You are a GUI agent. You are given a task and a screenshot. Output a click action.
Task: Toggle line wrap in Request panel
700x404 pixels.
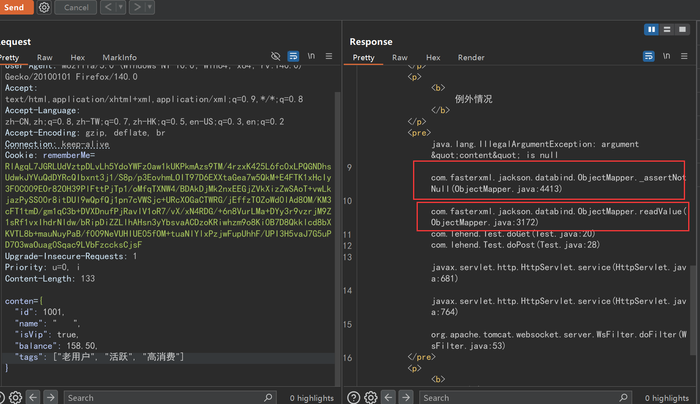tap(293, 56)
